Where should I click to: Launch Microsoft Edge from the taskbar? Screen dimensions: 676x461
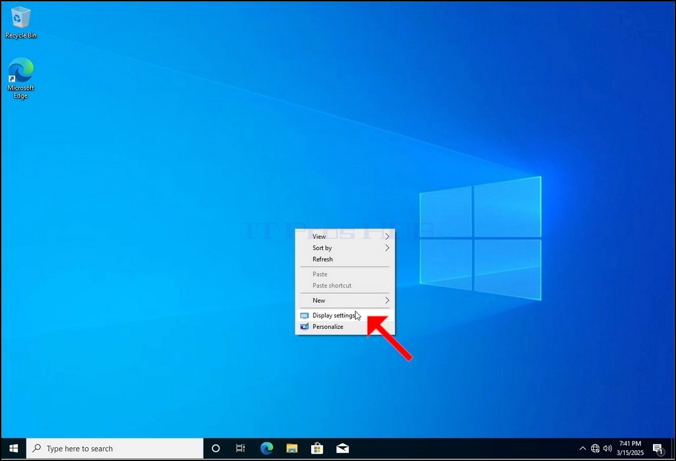click(266, 449)
